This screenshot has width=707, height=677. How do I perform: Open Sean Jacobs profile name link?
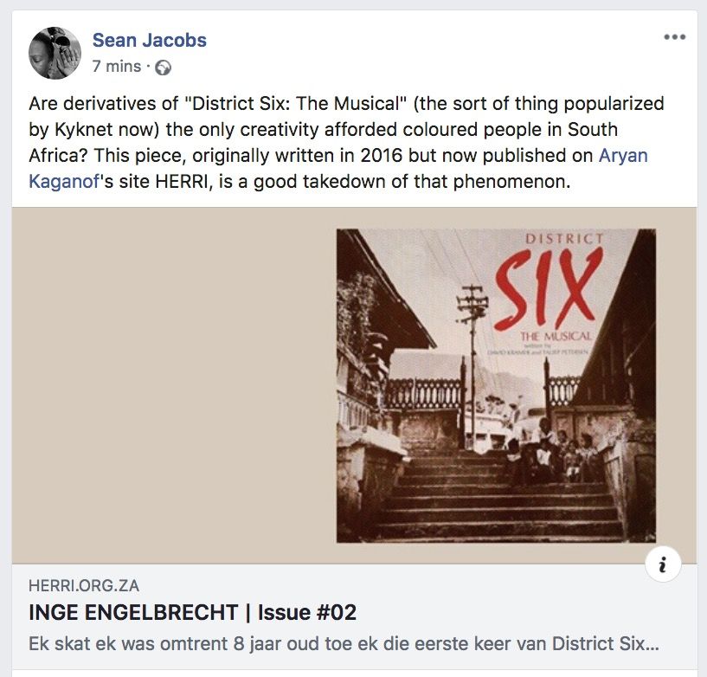click(149, 40)
